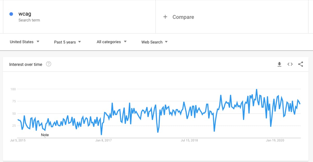The height and width of the screenshot is (162, 313).
Task: Click the blue dot beside wcag
Action: 11,14
